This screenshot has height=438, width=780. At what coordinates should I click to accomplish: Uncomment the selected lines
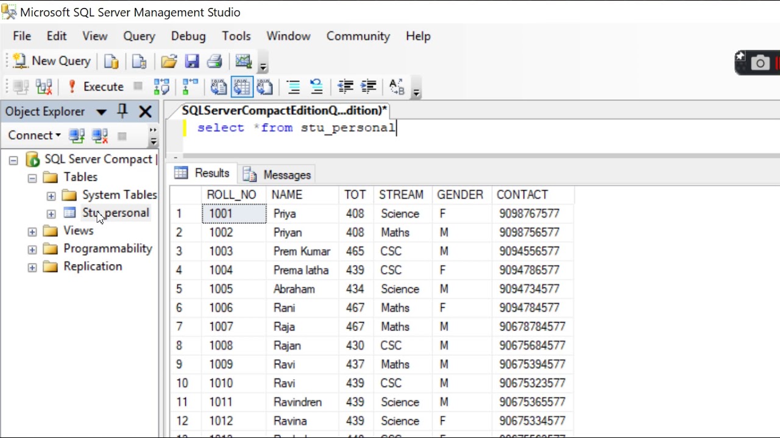click(316, 87)
